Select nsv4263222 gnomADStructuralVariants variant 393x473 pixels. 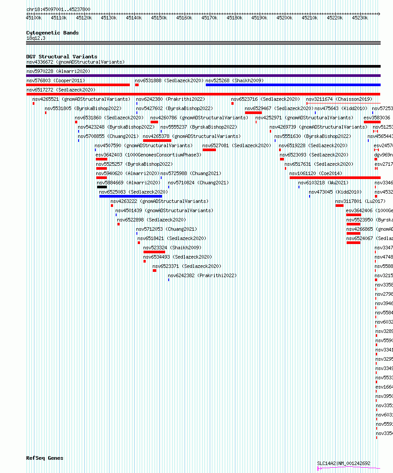pos(159,202)
